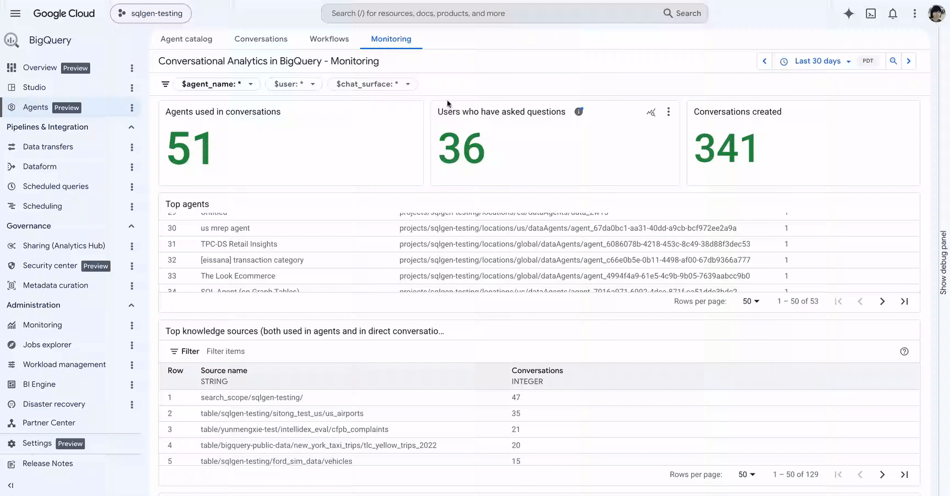This screenshot has height=496, width=950.
Task: Open Settings in the sidebar
Action: coord(37,443)
